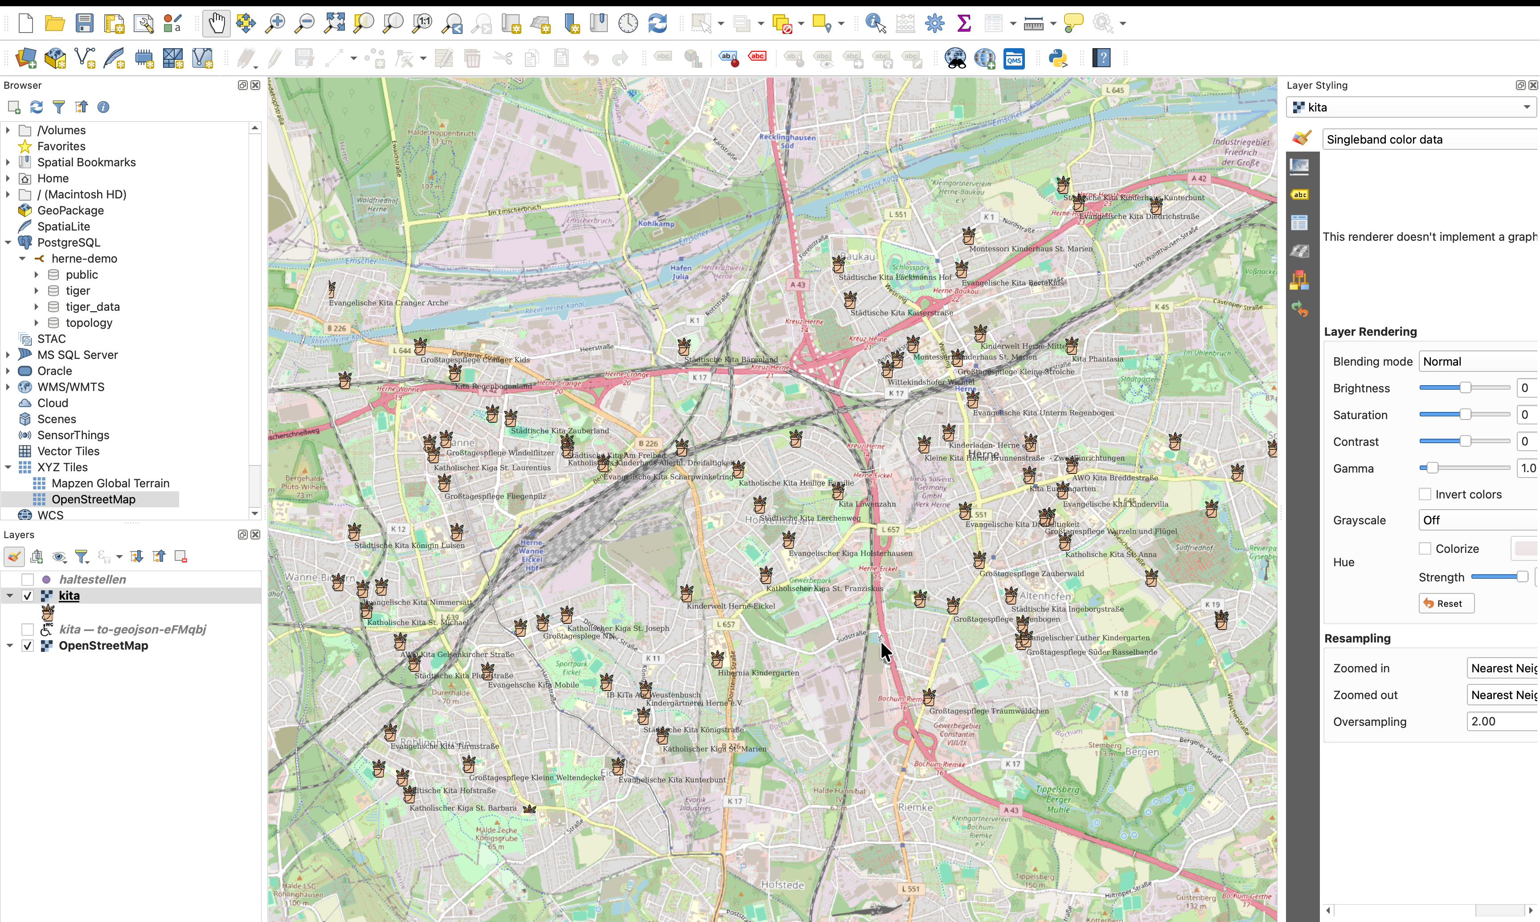This screenshot has height=922, width=1540.
Task: Click Expand All icon in Layers panel
Action: [x=137, y=556]
